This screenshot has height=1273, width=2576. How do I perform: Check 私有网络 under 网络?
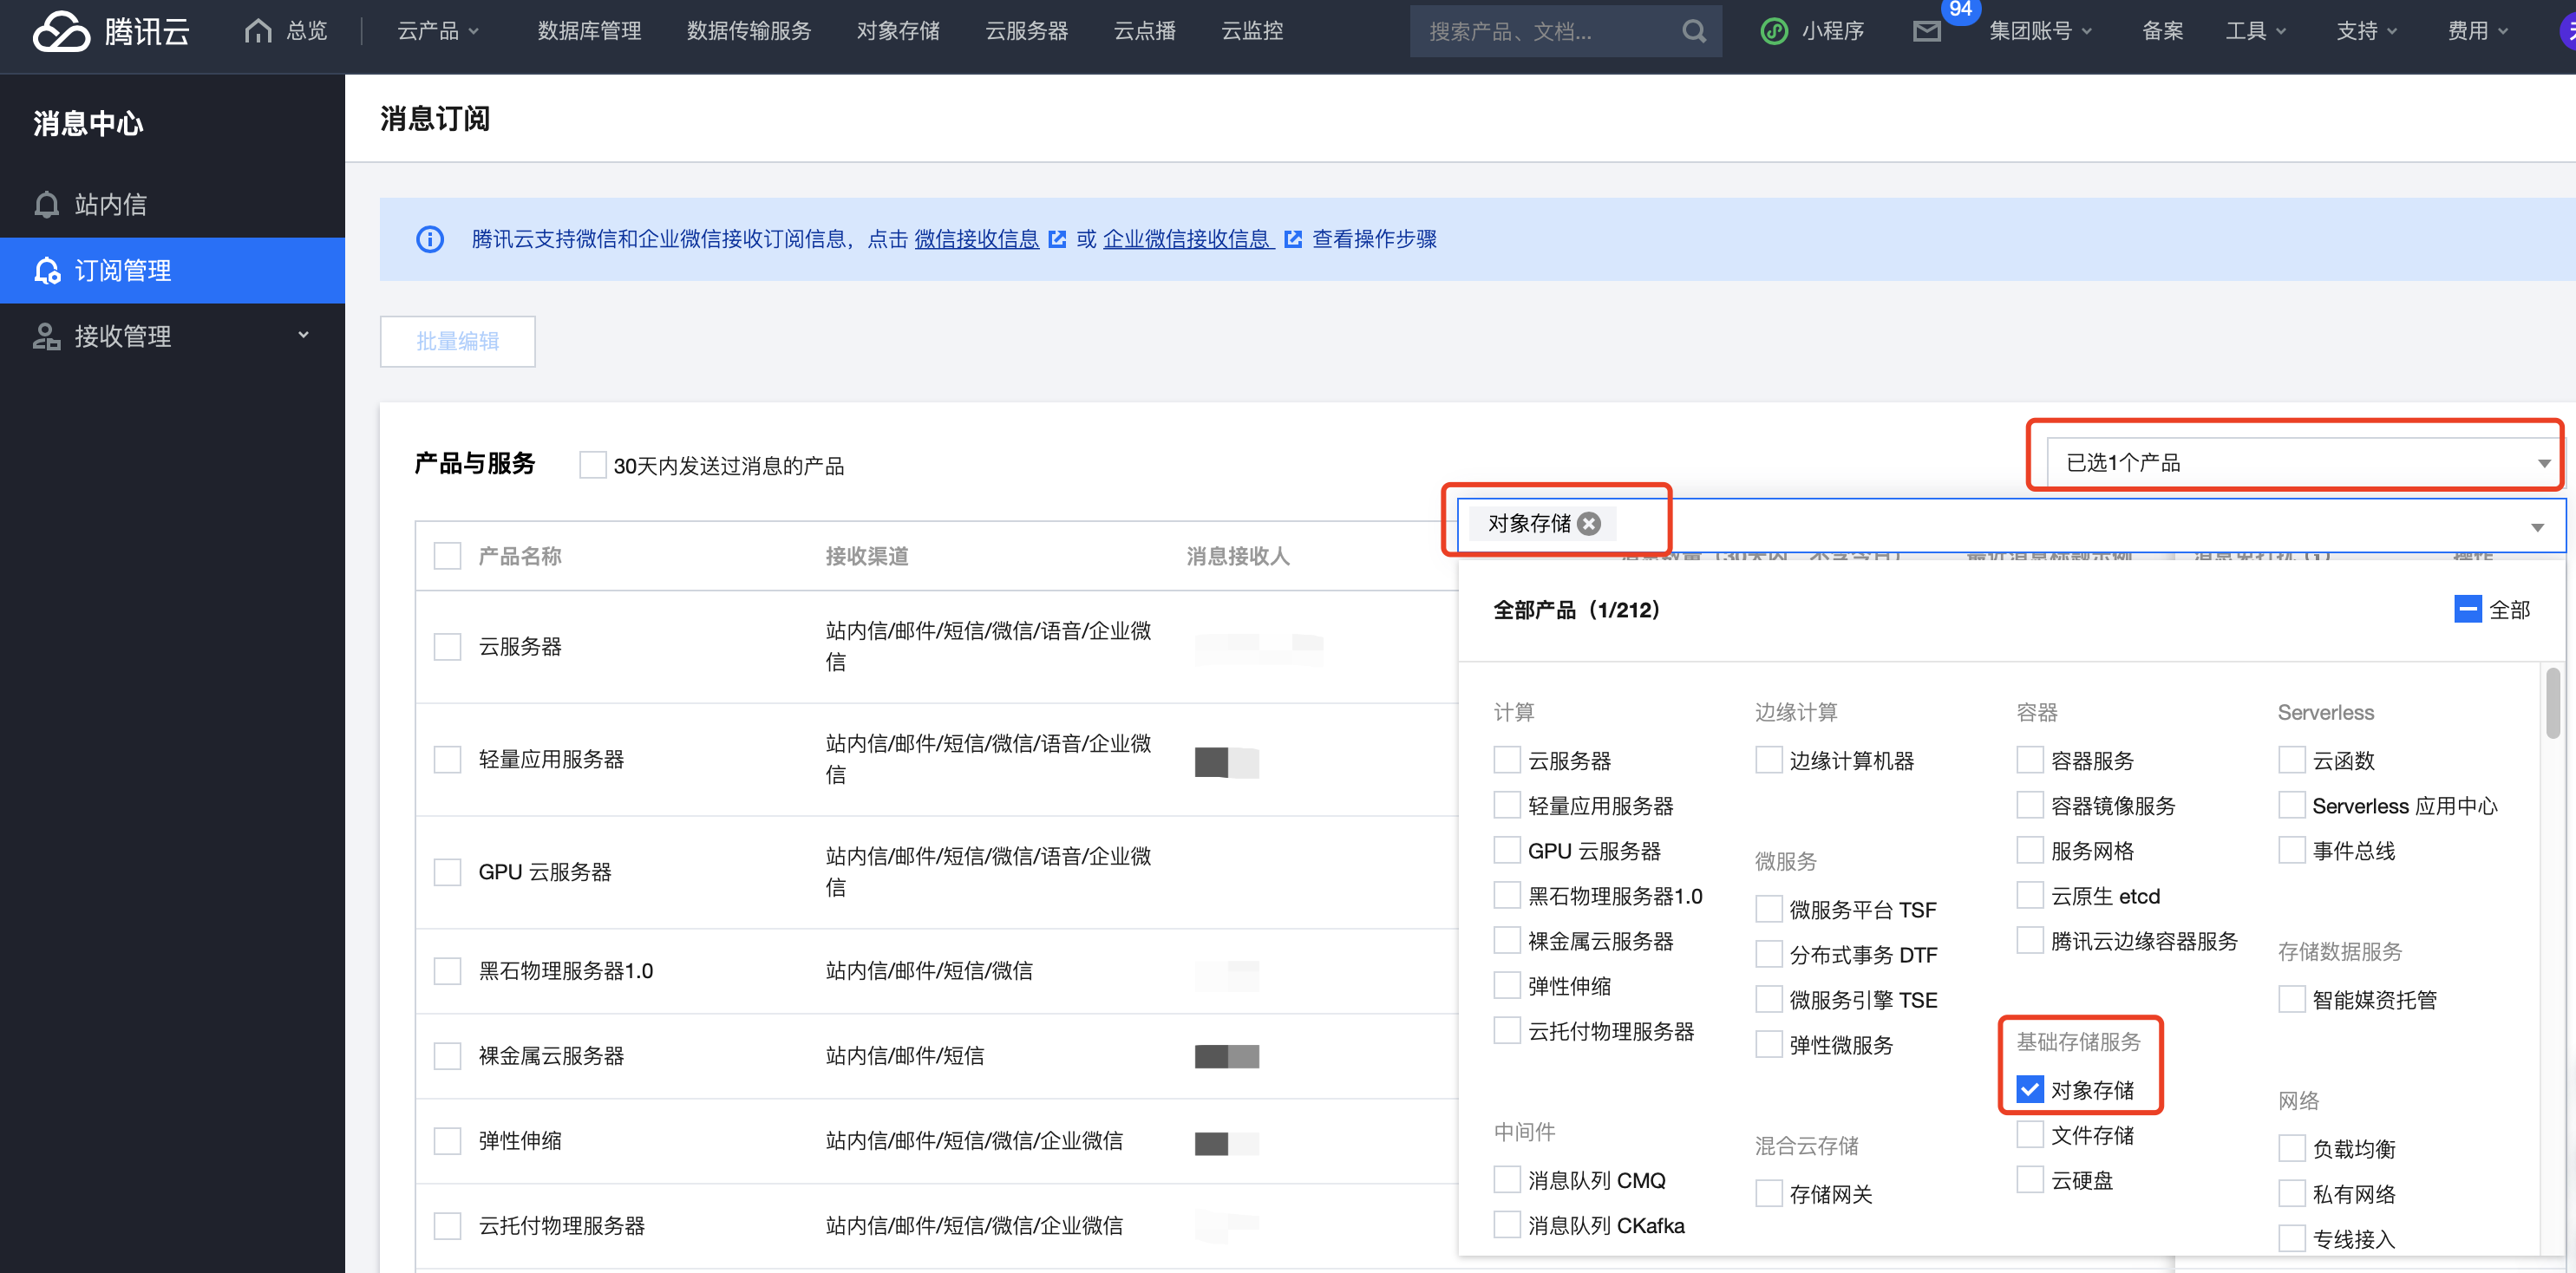click(x=2291, y=1193)
